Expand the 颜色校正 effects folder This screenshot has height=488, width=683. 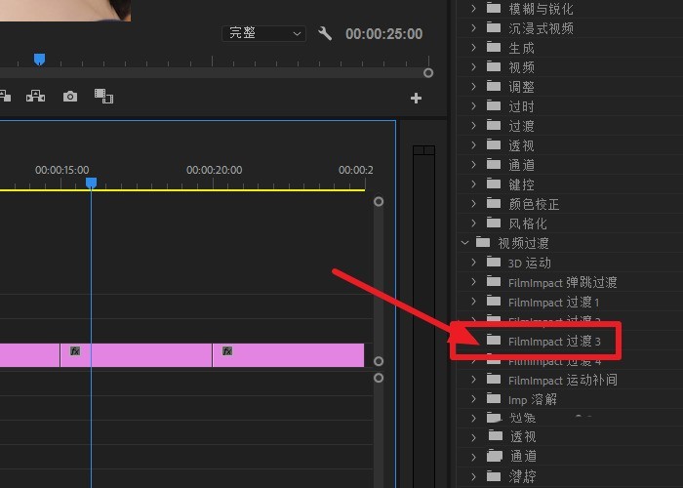point(473,203)
